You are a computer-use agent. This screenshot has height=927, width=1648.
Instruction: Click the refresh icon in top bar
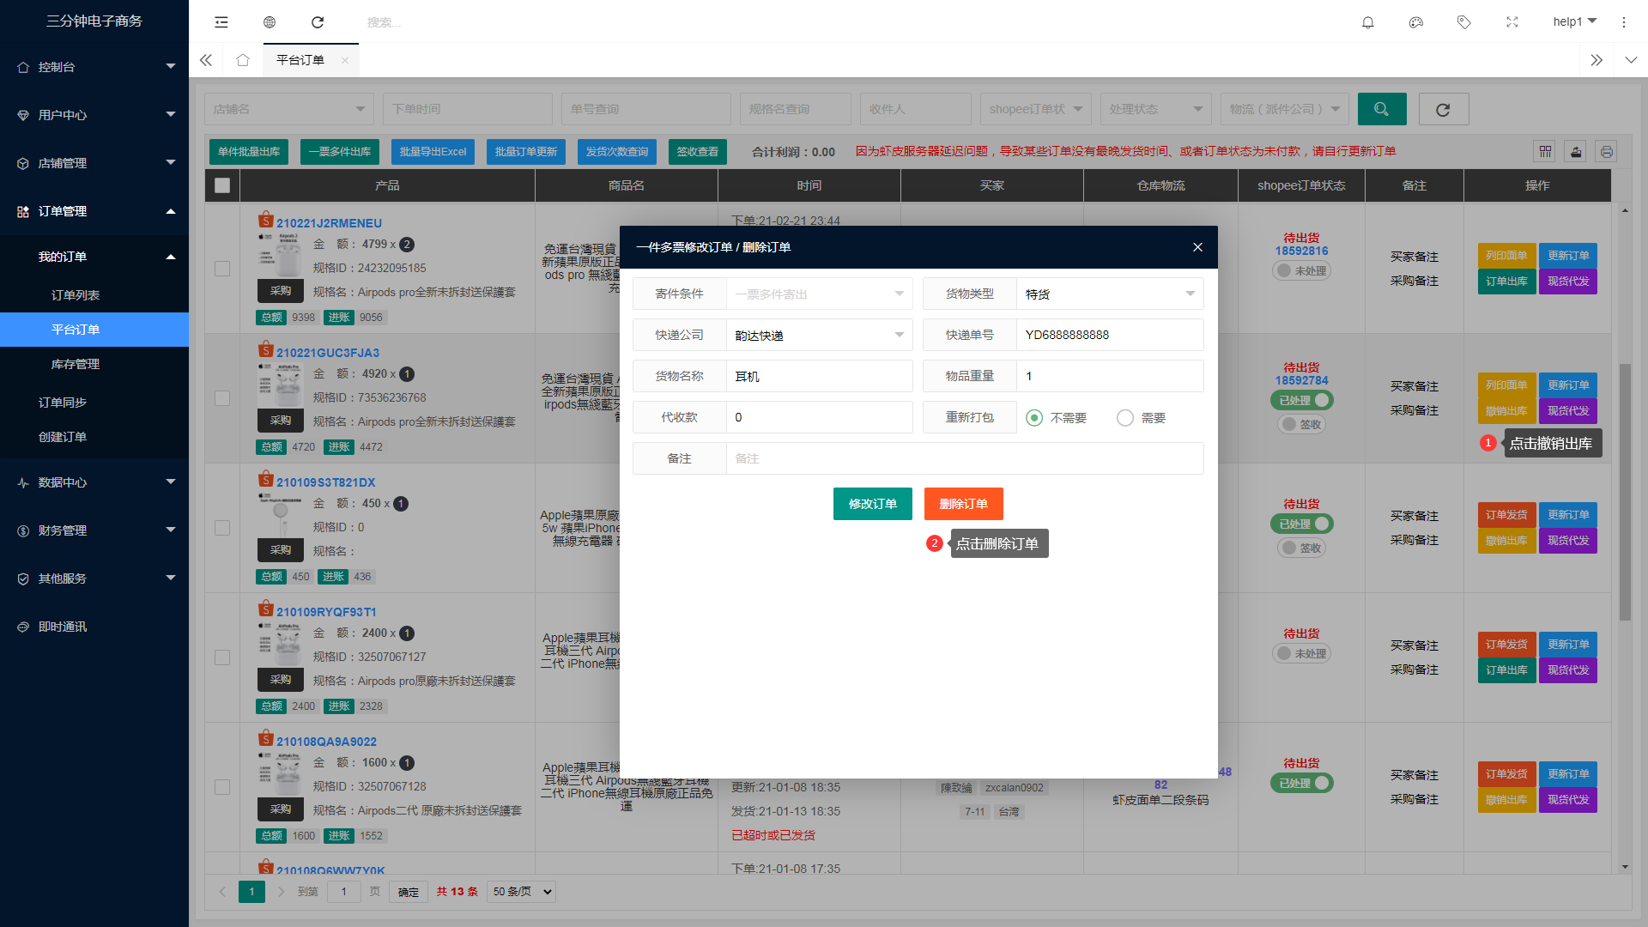click(x=318, y=22)
